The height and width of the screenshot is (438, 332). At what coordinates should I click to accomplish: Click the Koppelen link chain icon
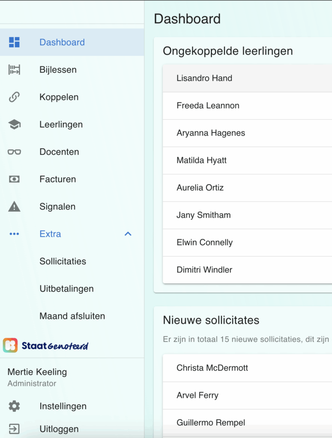click(14, 97)
